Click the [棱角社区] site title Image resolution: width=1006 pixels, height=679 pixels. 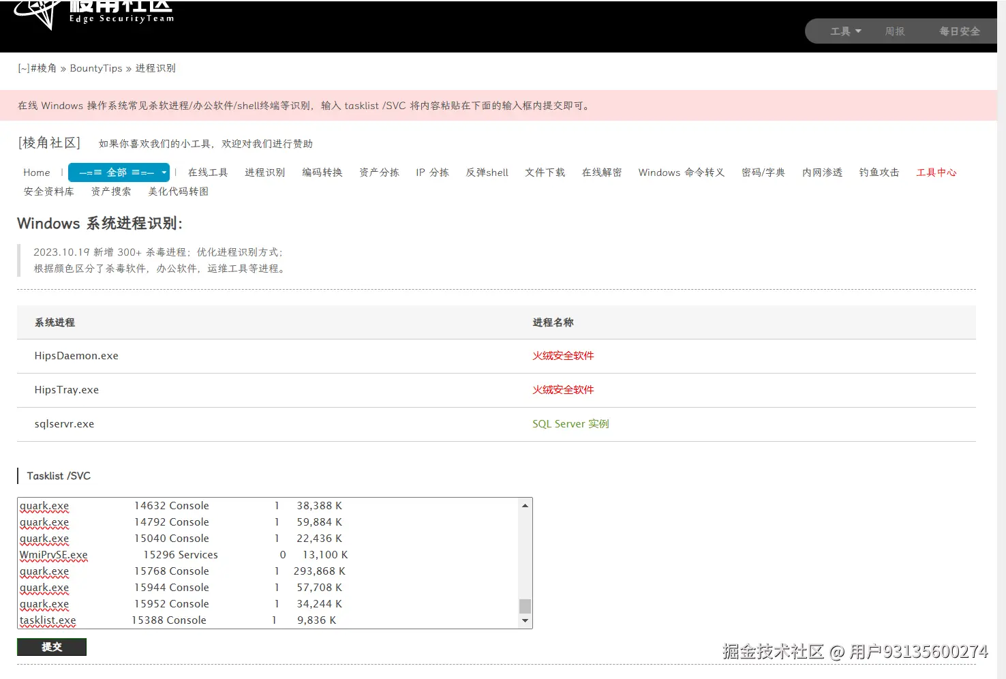pos(50,142)
